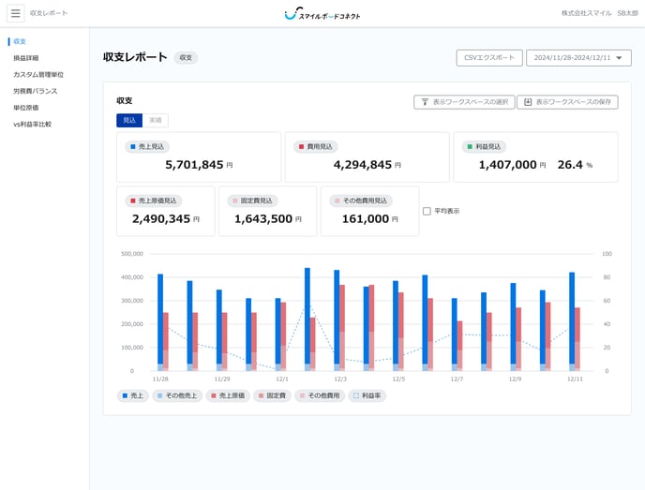Click the CSVエクスポート button
645x490 pixels.
(489, 58)
